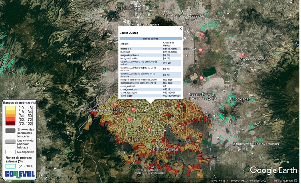This screenshot has width=301, height=184.
Task: Click the red placemark beside Texcoco de Mora
Action: 242,55
